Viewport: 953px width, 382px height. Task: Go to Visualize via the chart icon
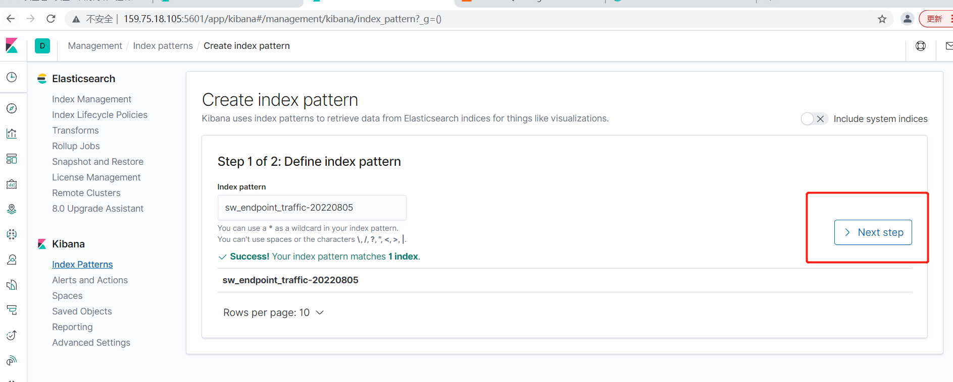tap(12, 134)
